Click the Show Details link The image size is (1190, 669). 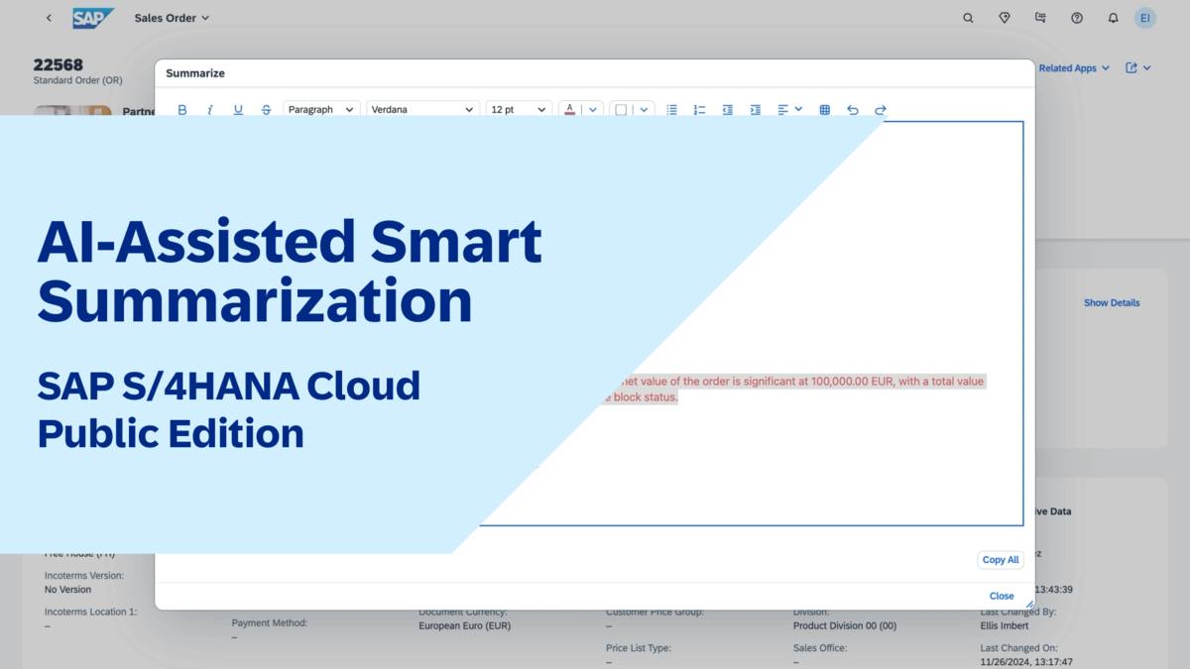click(x=1111, y=302)
